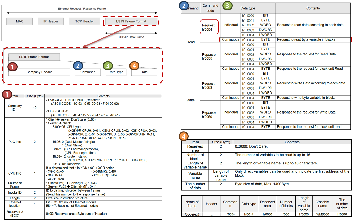Select 'Request to write byte variable in blocks'
This screenshot has width=352, height=220.
(x=306, y=98)
